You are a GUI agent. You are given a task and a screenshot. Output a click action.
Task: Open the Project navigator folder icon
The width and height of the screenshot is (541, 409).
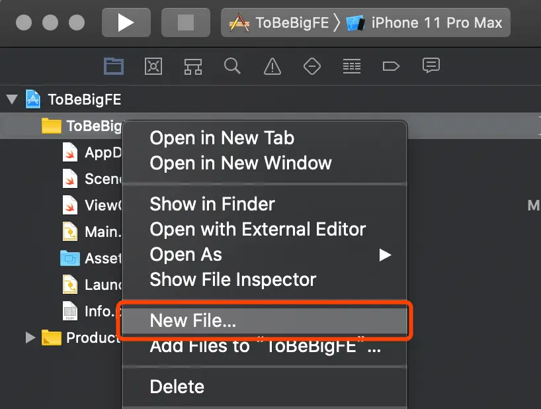[x=114, y=66]
